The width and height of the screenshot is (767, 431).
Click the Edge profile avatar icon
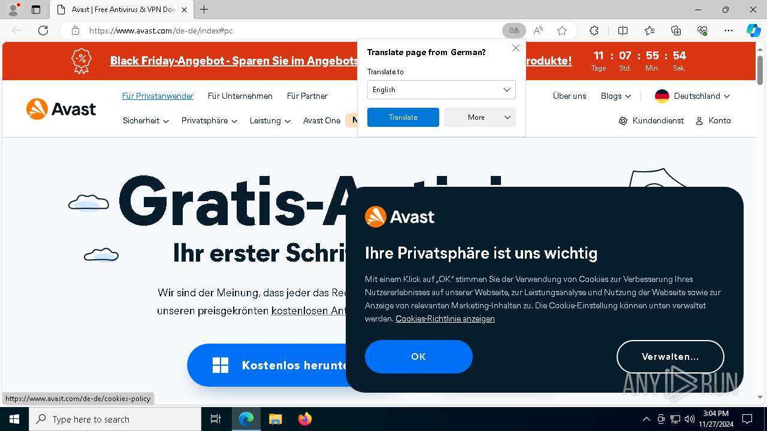click(x=13, y=10)
